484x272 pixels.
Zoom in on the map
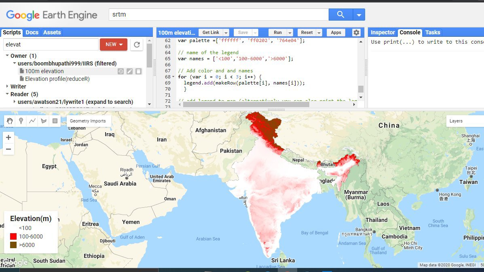[8, 137]
